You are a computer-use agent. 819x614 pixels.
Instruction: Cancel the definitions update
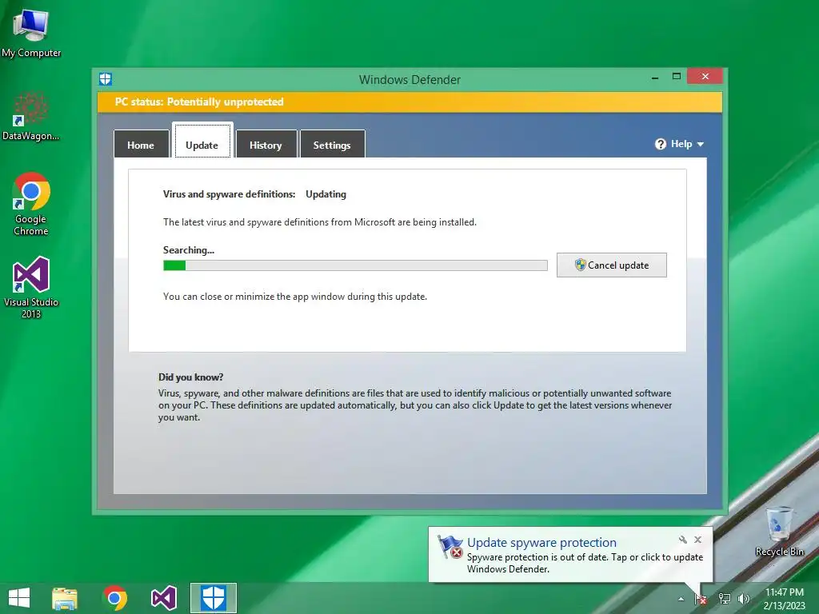point(612,265)
